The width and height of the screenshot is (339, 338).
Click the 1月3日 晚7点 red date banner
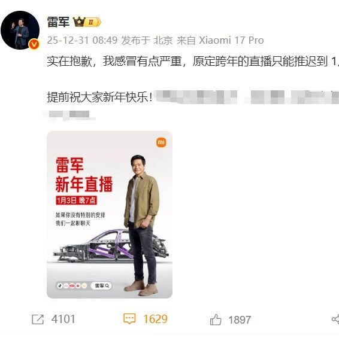76,200
